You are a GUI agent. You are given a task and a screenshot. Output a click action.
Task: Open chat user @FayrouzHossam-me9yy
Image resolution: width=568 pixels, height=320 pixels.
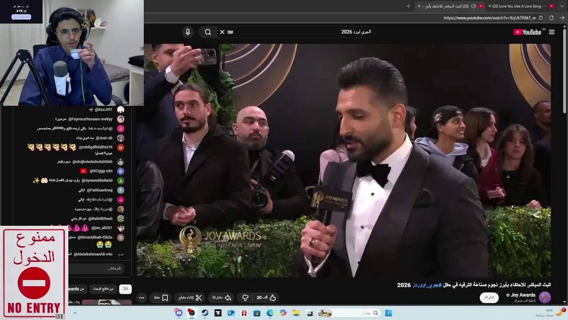[90, 119]
